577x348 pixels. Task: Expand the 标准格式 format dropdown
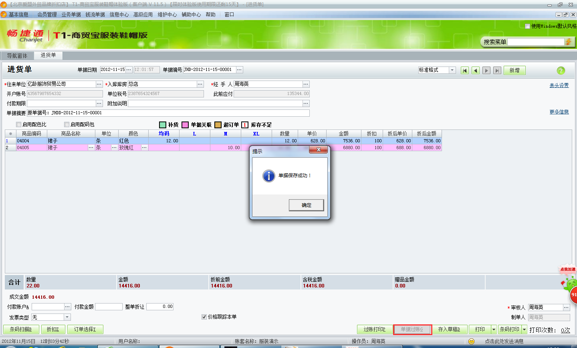pyautogui.click(x=452, y=70)
